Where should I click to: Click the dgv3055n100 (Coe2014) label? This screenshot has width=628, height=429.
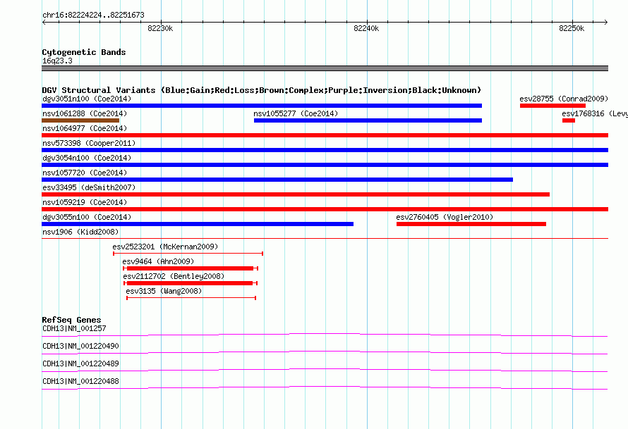click(87, 217)
